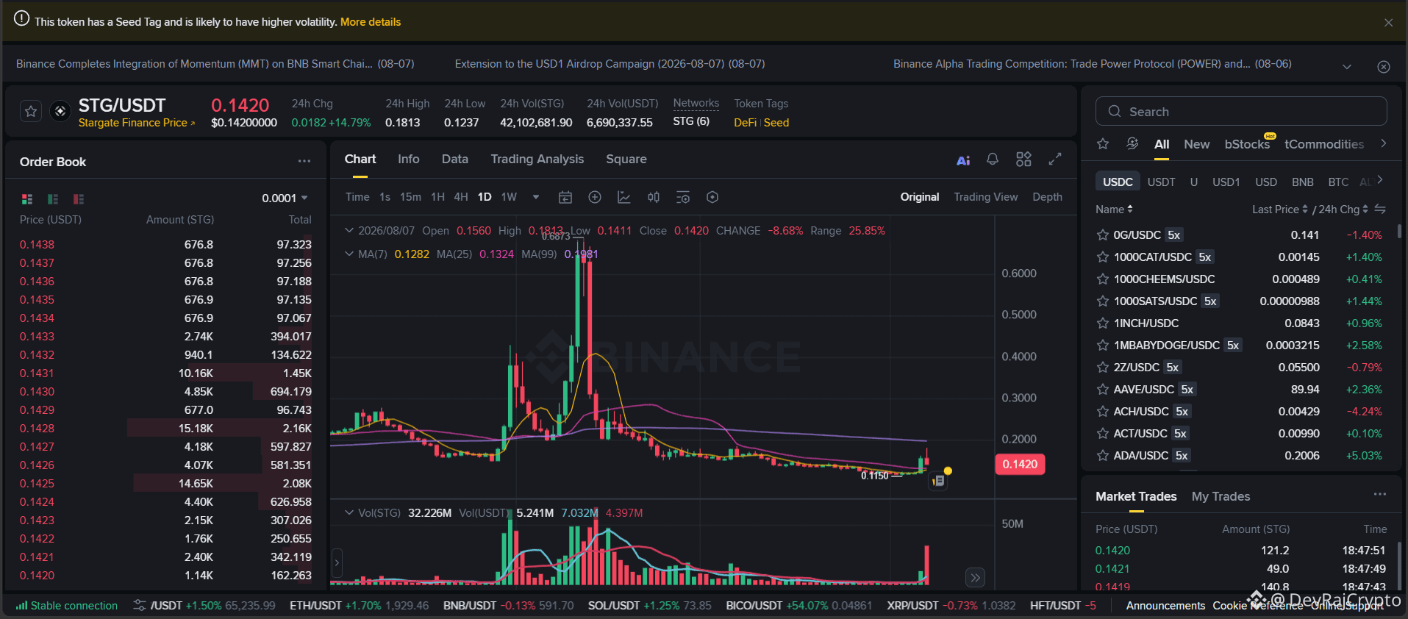Open Announcements in footer bar
The width and height of the screenshot is (1408, 619).
click(x=1165, y=606)
